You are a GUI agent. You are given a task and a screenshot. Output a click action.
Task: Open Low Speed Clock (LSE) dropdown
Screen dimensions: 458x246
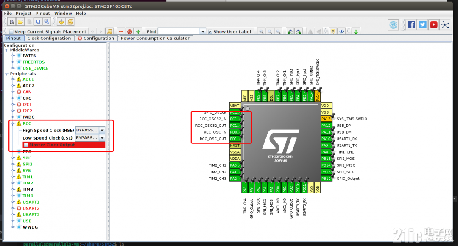[102, 137]
